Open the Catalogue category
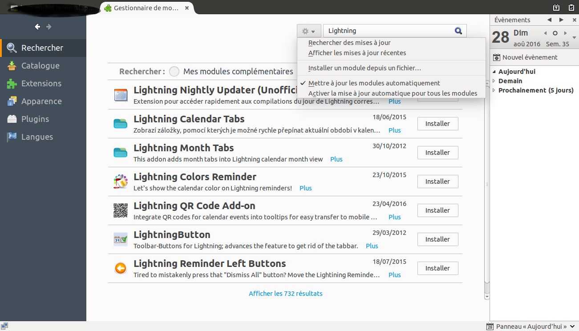579x331 pixels. pyautogui.click(x=43, y=65)
